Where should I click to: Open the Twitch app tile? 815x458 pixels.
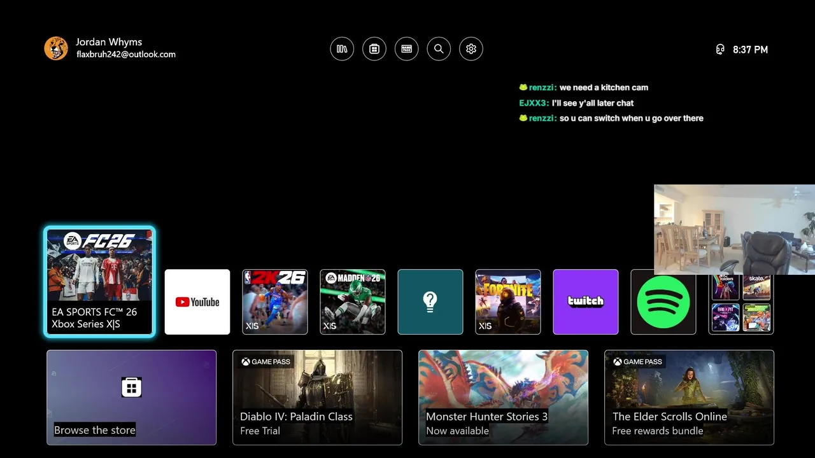pos(586,302)
